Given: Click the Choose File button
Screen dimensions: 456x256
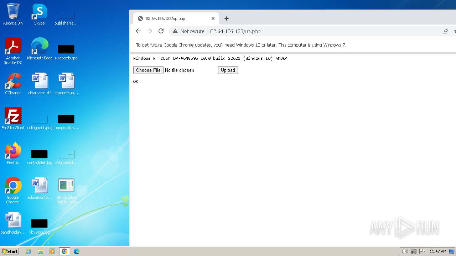Looking at the screenshot, I should click(x=148, y=70).
